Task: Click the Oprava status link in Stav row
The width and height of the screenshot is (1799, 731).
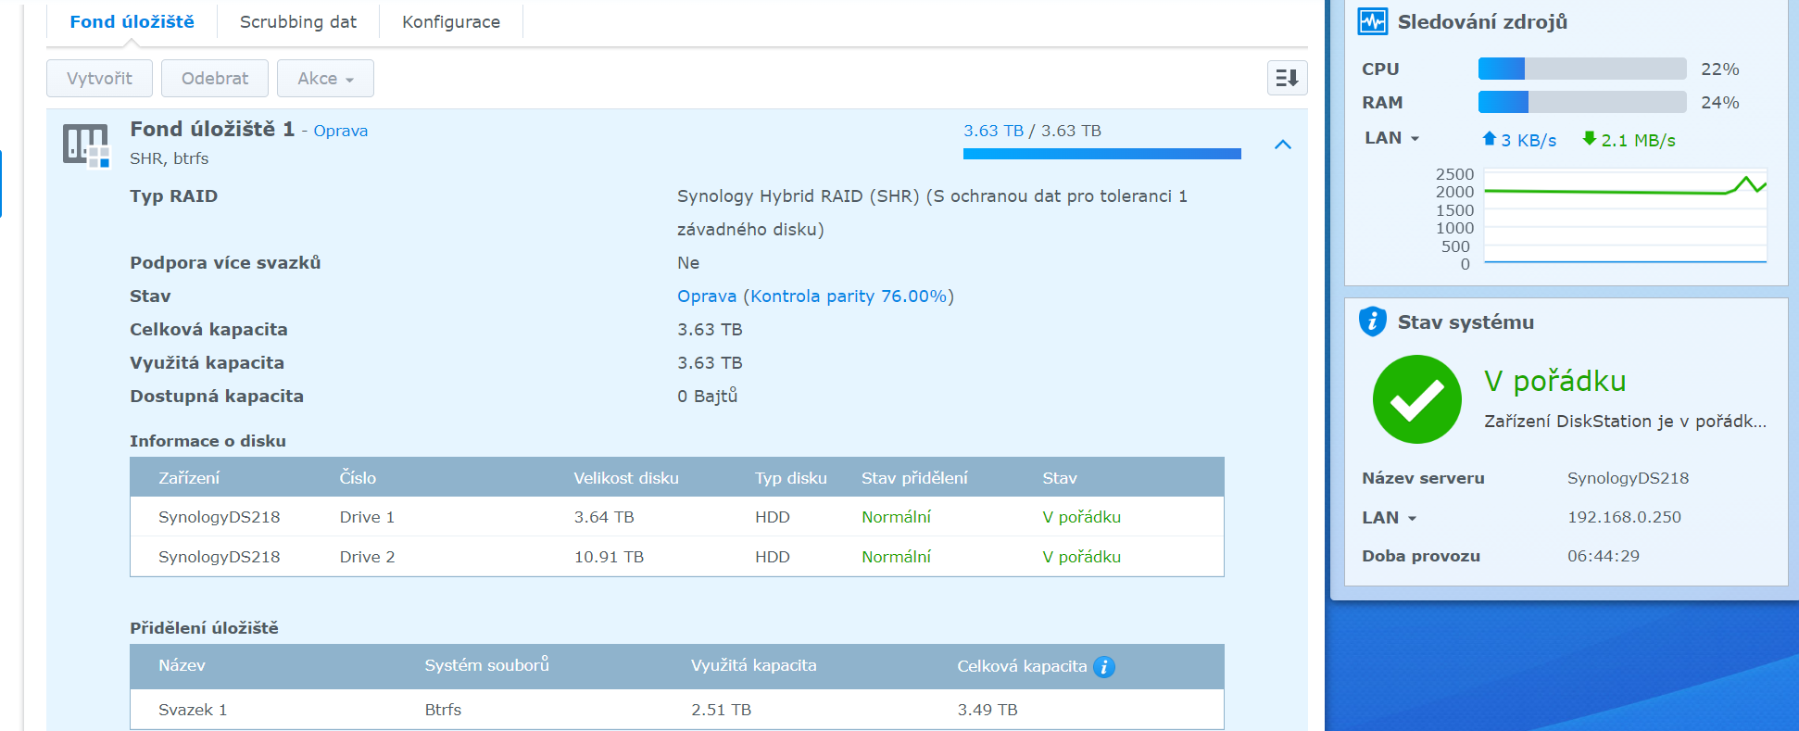Action: coord(707,296)
